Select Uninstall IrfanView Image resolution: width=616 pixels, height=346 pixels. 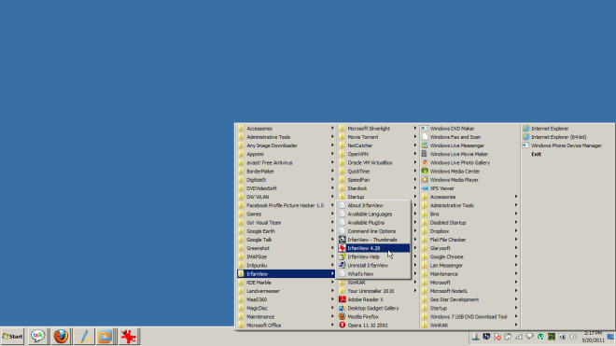point(373,266)
